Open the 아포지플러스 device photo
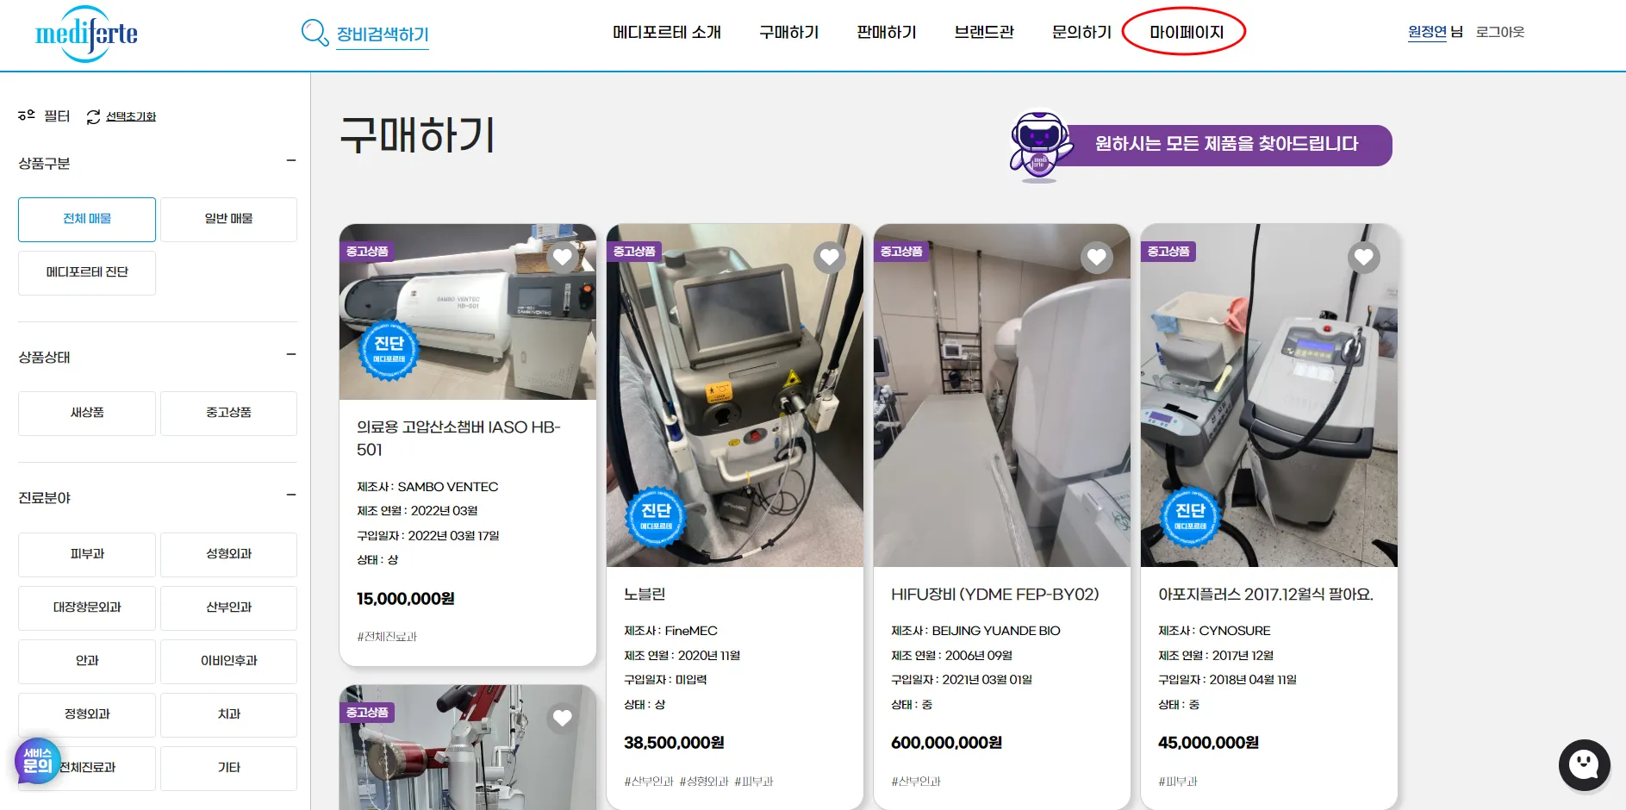 pos(1269,396)
